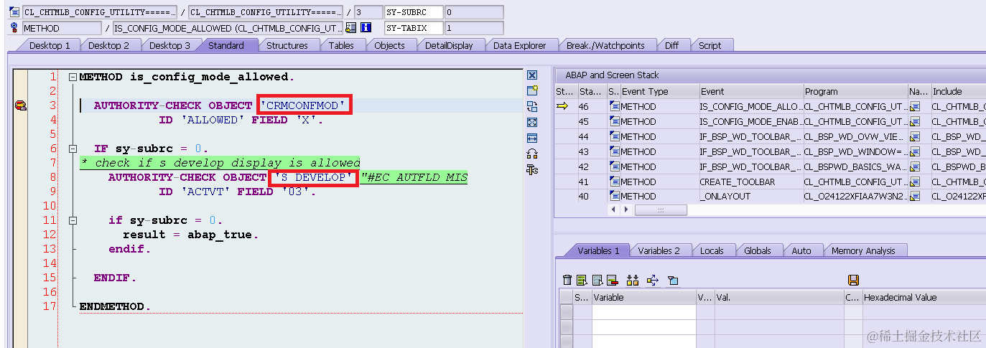The image size is (986, 348).
Task: Click the SY-SUBRC field
Action: click(x=414, y=12)
